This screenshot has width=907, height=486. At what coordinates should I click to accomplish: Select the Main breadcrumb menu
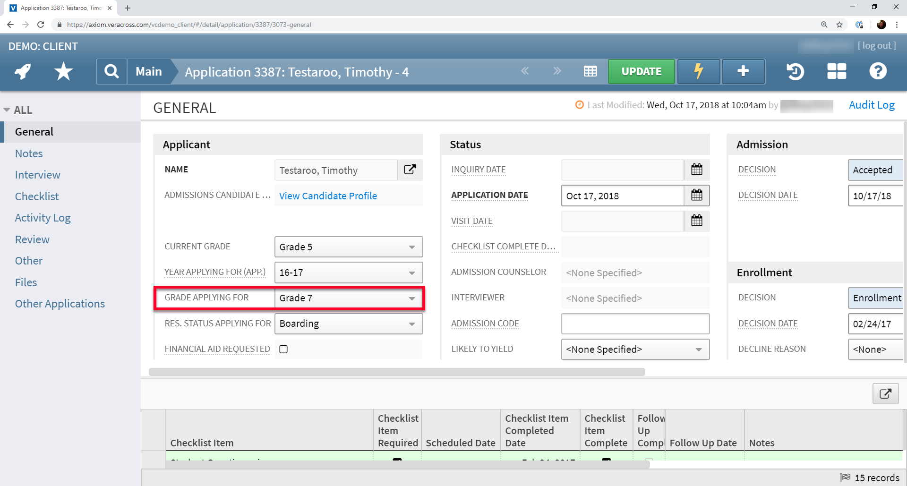[148, 71]
